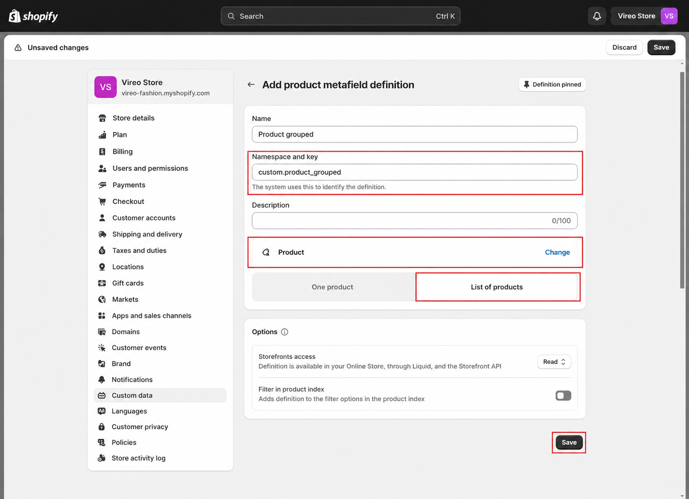Click the Customer privacy lock icon

point(102,427)
